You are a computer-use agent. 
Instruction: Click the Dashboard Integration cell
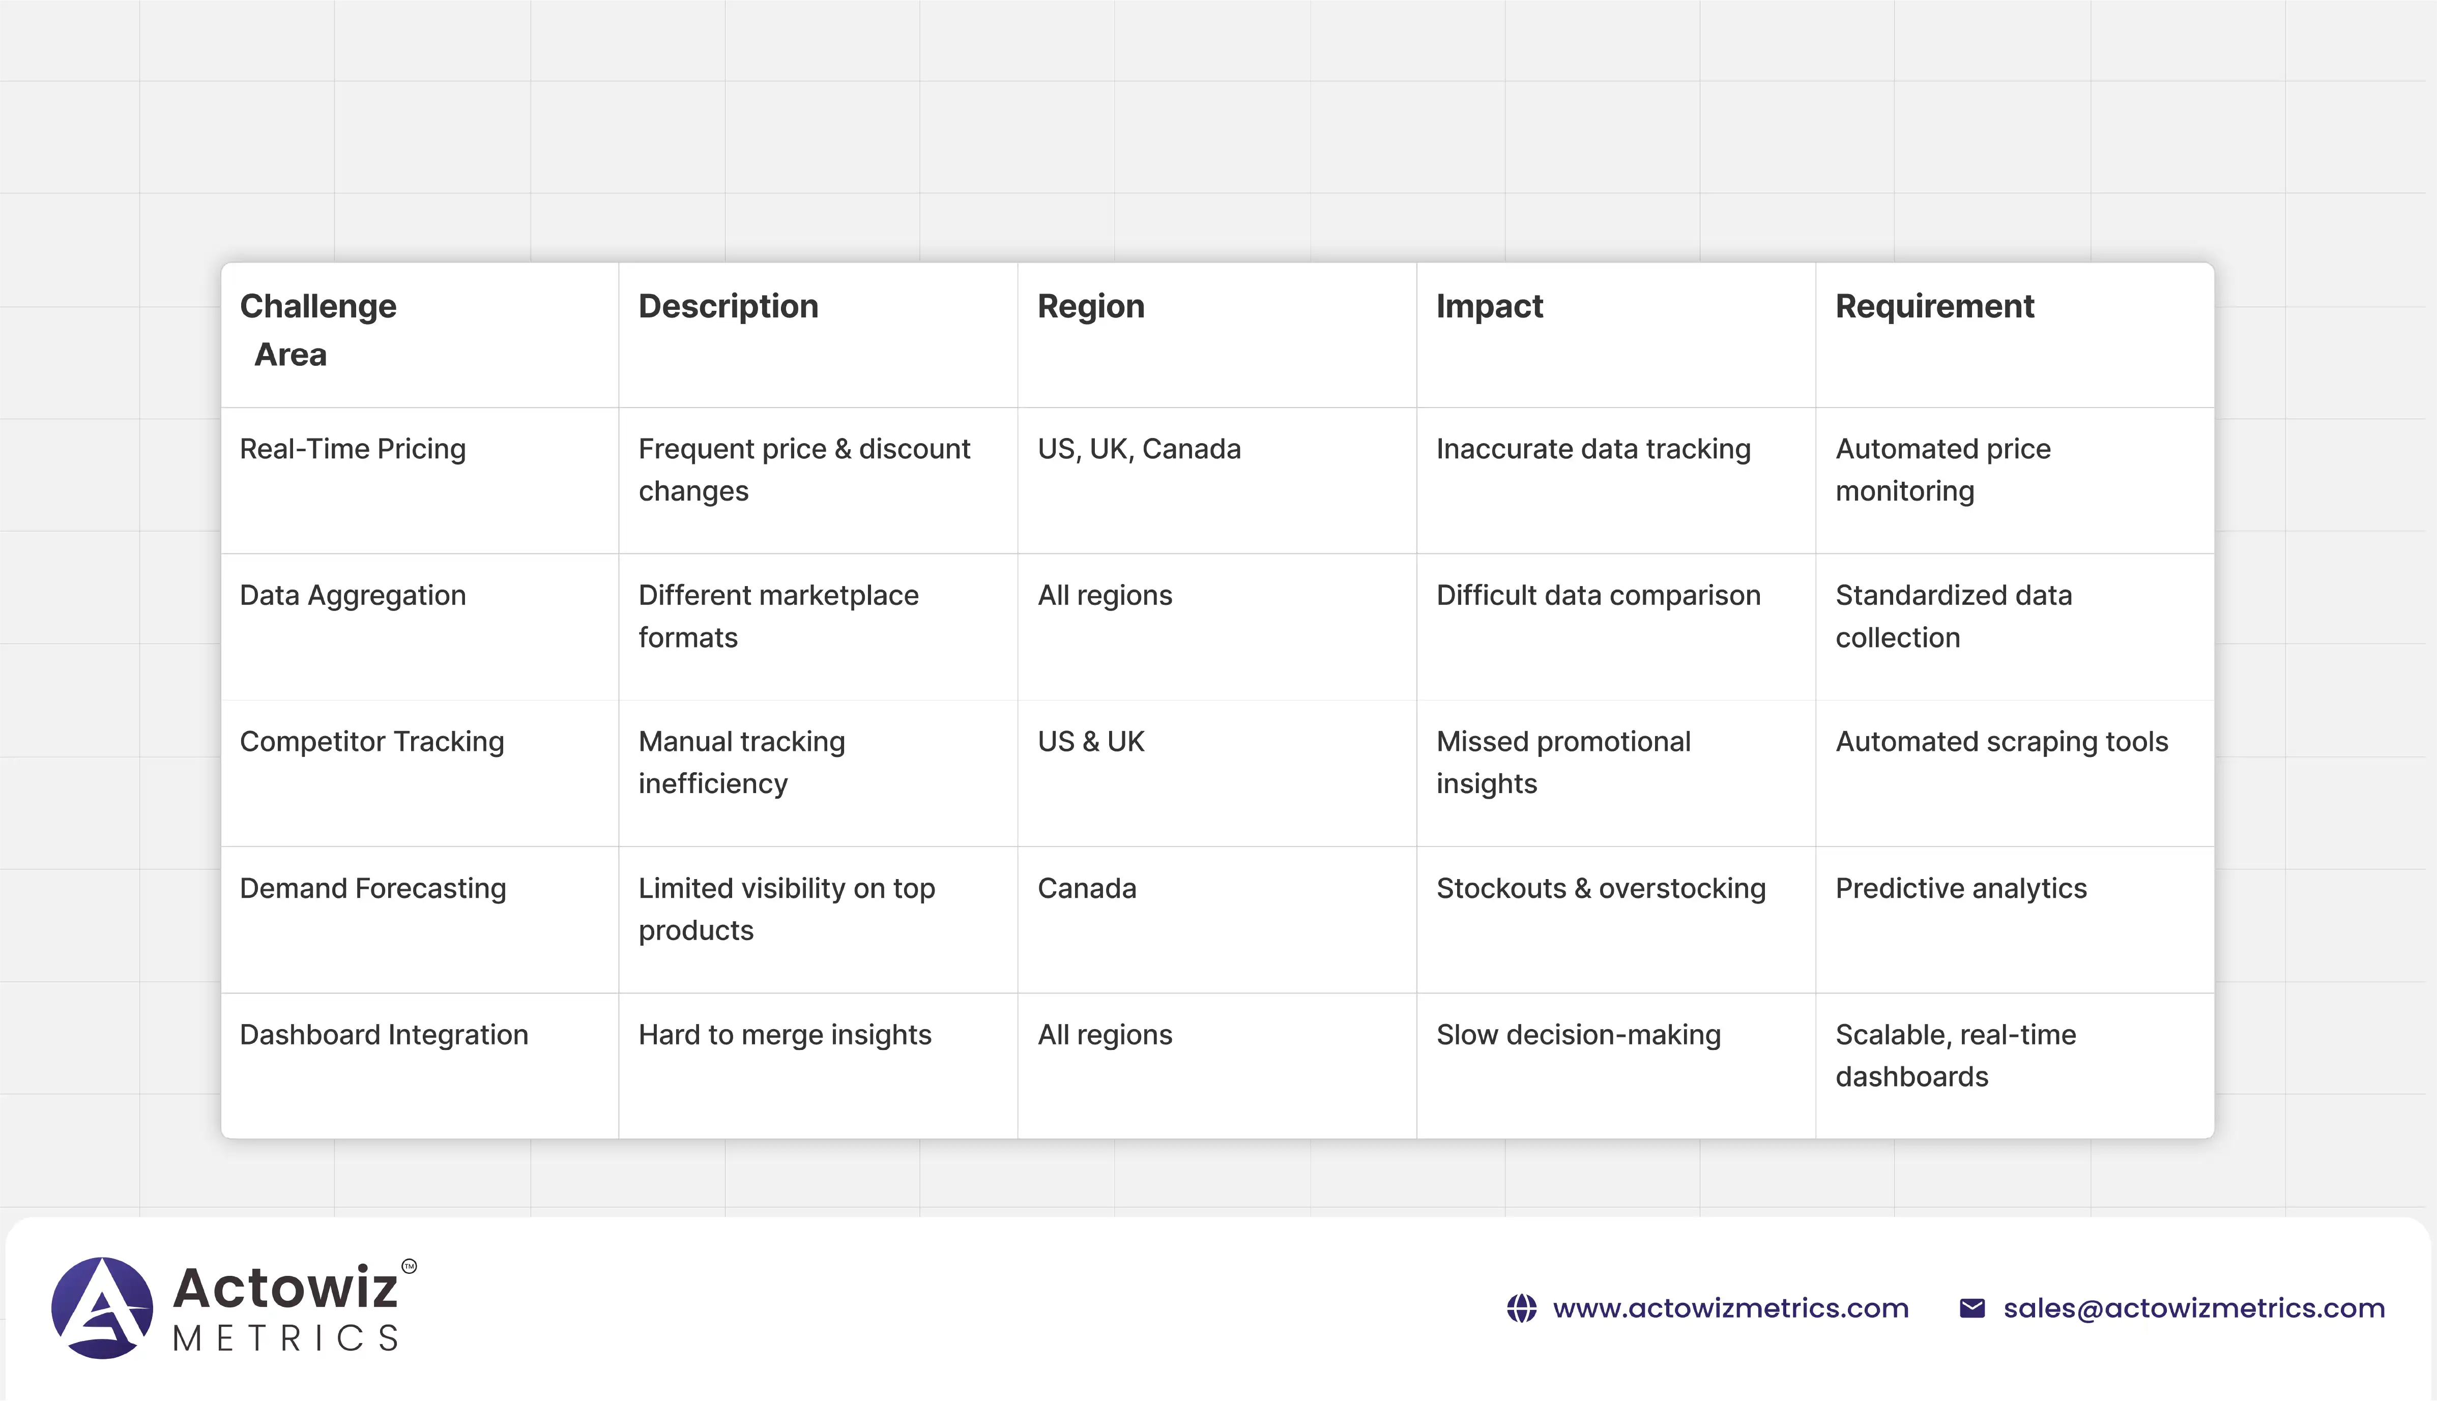click(x=383, y=1034)
